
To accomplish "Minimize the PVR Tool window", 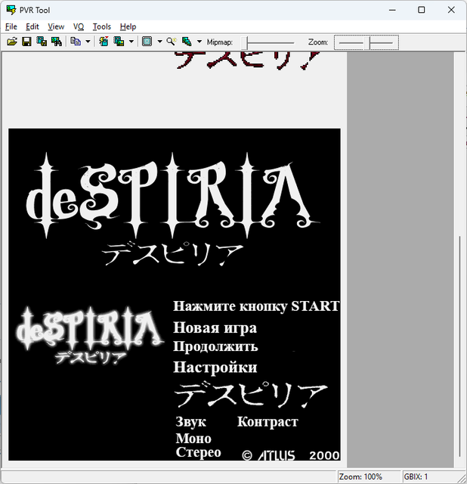I will [392, 10].
